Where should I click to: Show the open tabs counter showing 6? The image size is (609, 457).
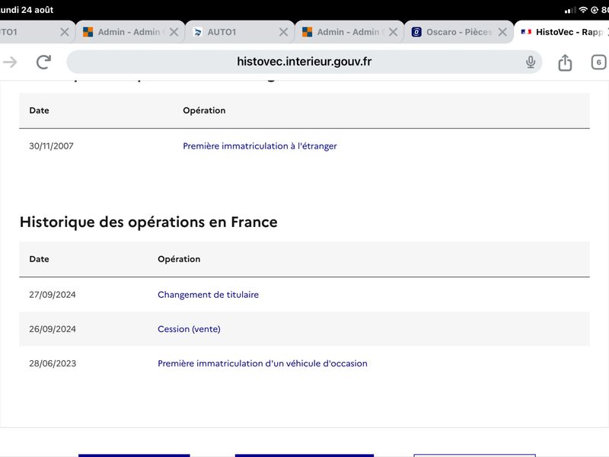[598, 62]
